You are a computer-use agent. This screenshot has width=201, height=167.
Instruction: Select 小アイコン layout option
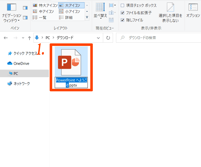[70, 11]
